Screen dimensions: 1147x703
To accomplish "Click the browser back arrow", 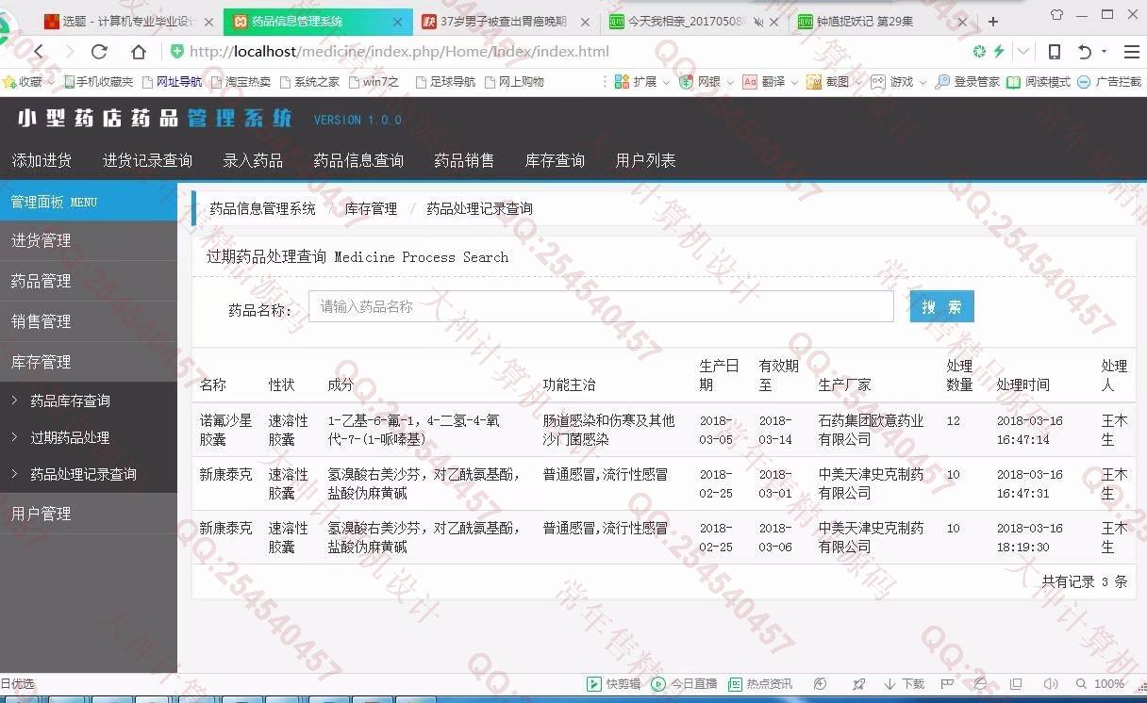I will coord(39,52).
